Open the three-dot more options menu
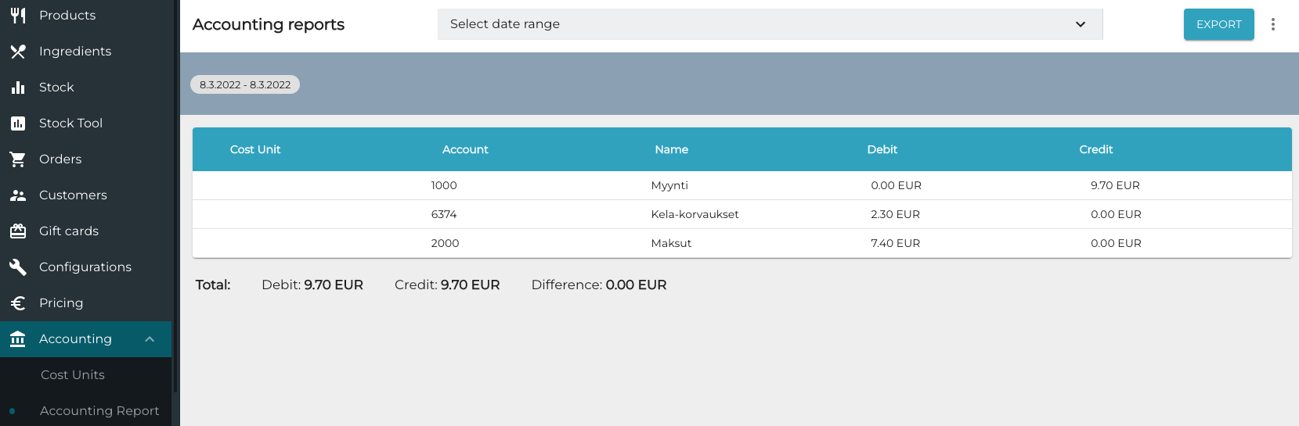This screenshot has width=1299, height=426. (x=1273, y=24)
